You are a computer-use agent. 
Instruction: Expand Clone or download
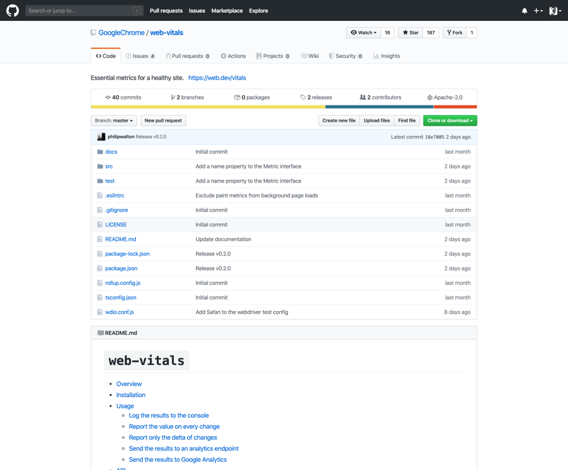[x=450, y=120]
